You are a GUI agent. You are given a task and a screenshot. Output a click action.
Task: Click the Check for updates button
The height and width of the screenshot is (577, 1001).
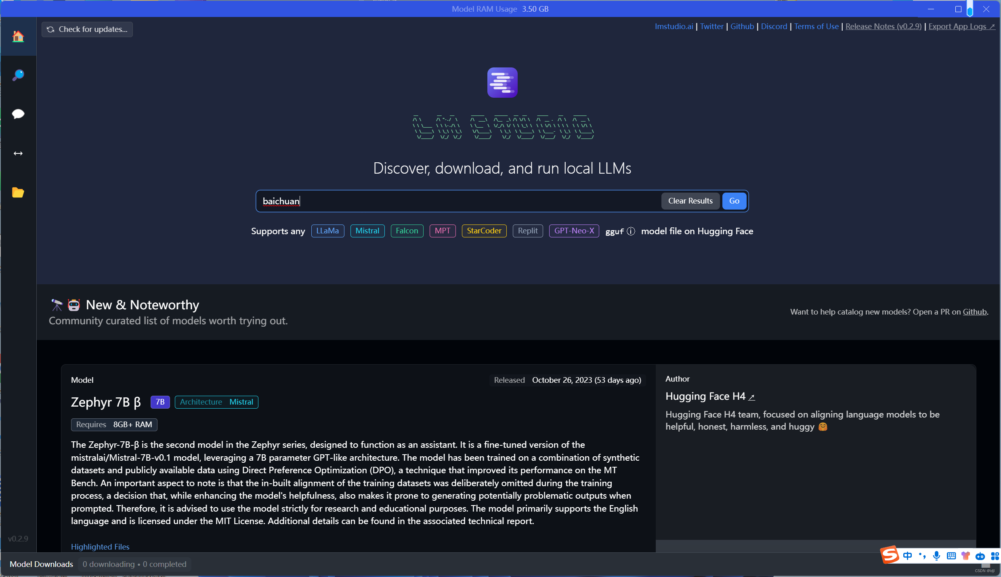tap(87, 29)
